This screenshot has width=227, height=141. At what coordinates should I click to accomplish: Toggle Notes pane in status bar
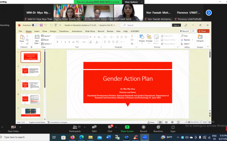click(151, 122)
